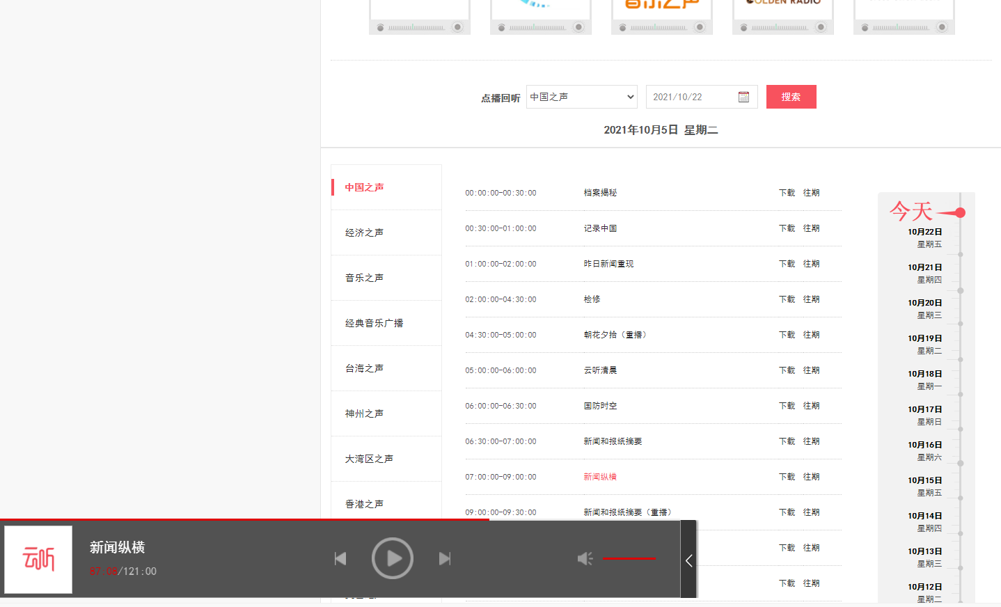Screen dimensions: 1001x607
Task: Adjust the red volume slider
Action: (x=629, y=558)
